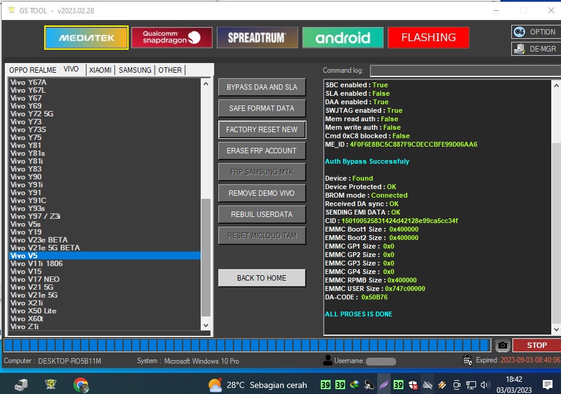Open Google Chrome from the taskbar
The height and width of the screenshot is (394, 561).
tap(81, 385)
